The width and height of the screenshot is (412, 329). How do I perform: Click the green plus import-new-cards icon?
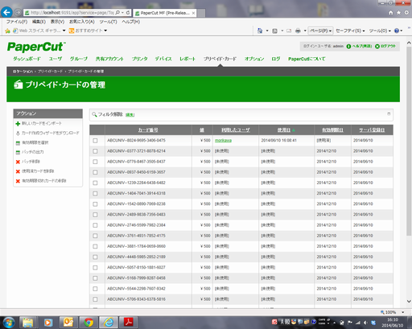[x=18, y=124]
